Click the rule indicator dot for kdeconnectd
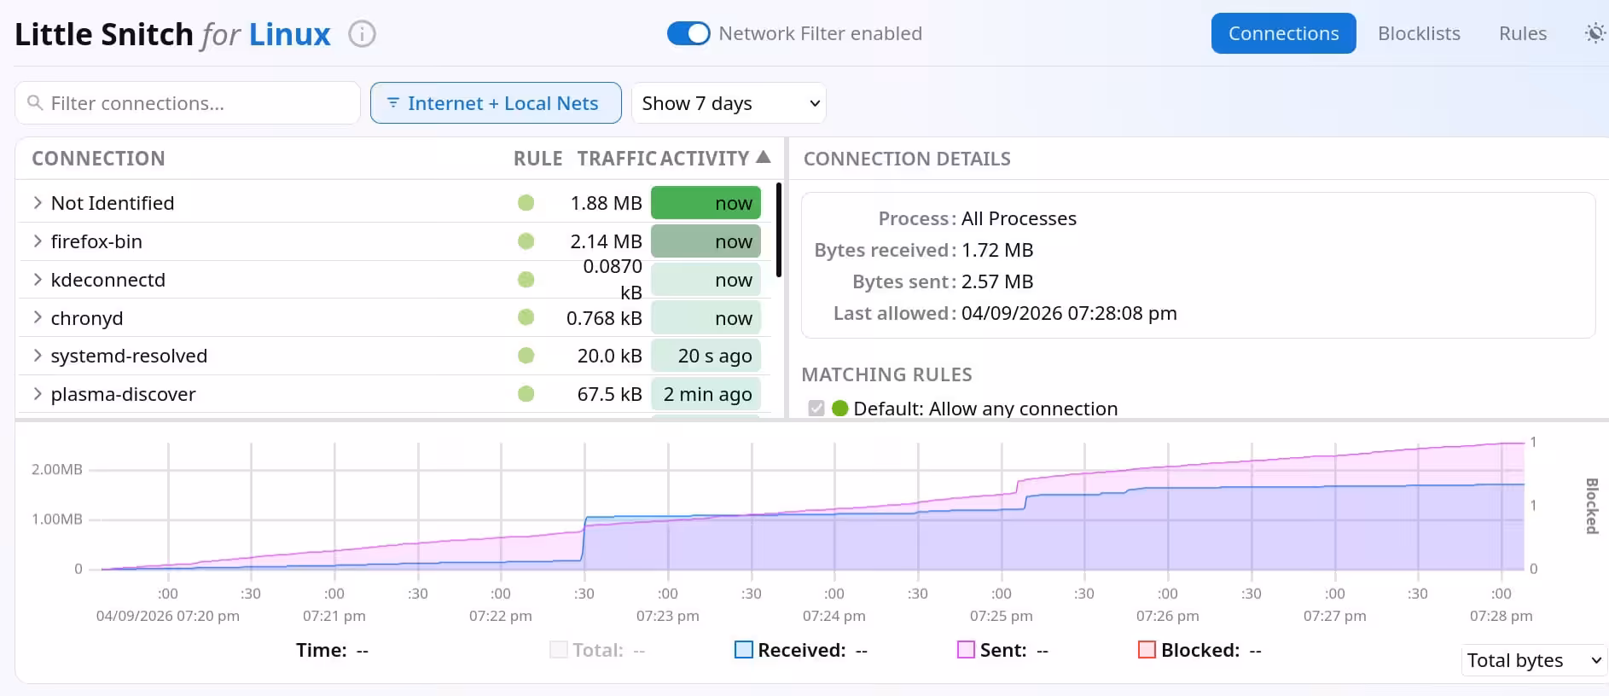The height and width of the screenshot is (696, 1609). pos(526,280)
